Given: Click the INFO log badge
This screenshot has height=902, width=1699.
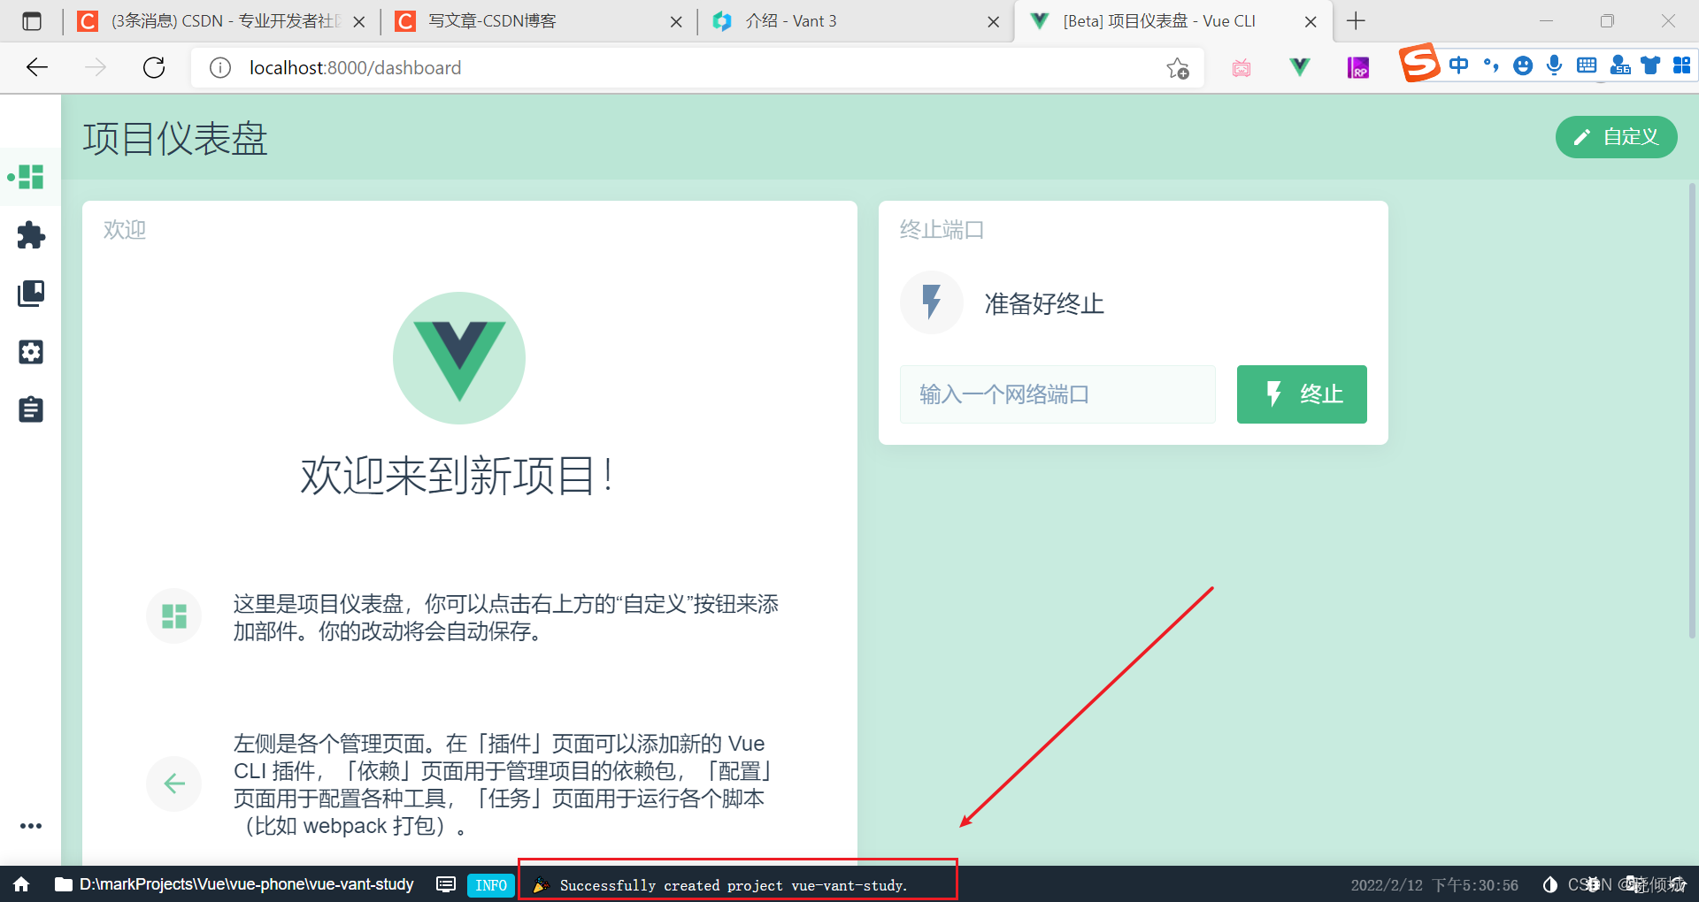Looking at the screenshot, I should point(491,885).
